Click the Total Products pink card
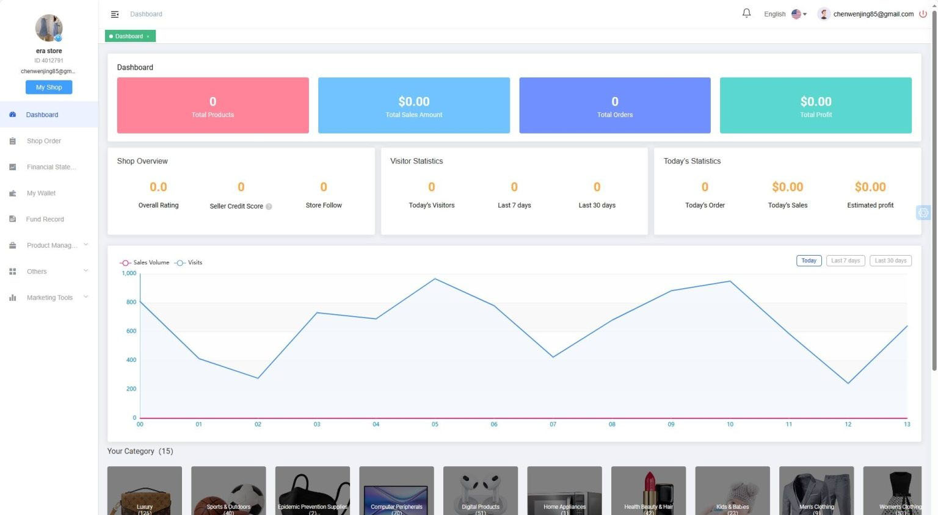938x515 pixels. point(213,105)
